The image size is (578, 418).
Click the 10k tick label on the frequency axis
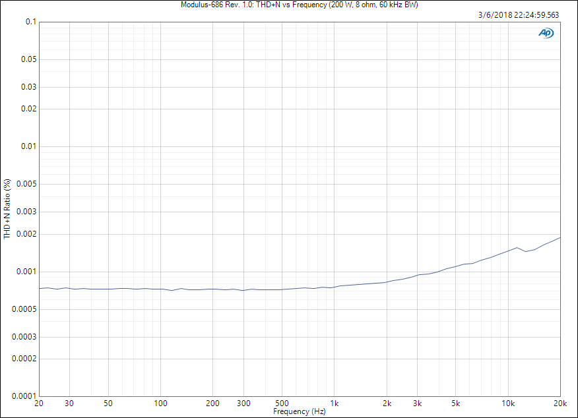point(508,403)
